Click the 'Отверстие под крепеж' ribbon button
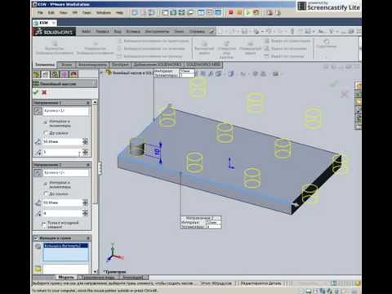The image size is (392, 294). pyautogui.click(x=226, y=50)
